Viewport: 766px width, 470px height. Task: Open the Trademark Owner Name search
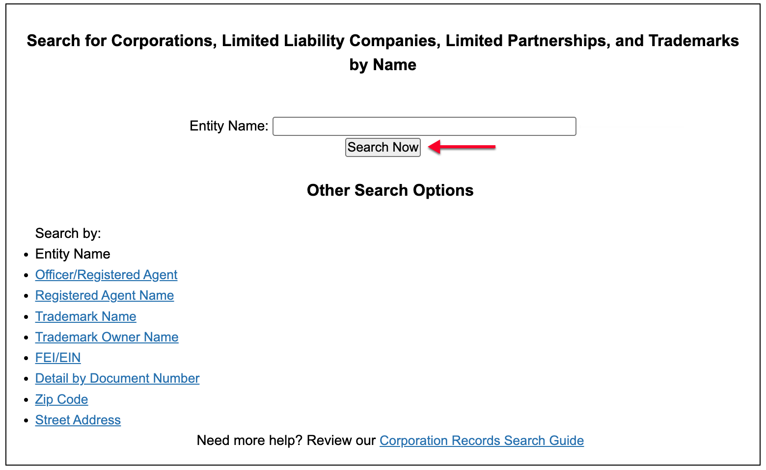(107, 337)
